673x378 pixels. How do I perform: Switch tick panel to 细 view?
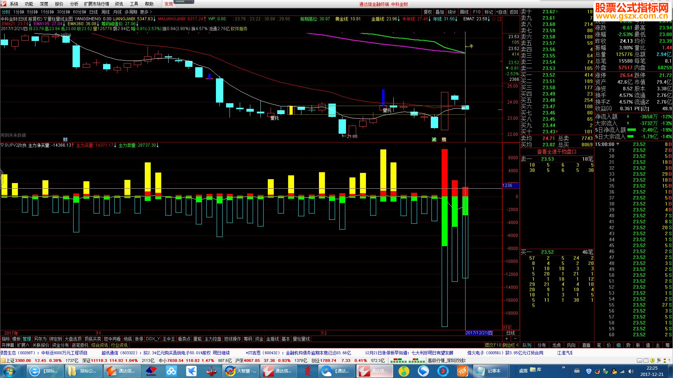[618, 345]
